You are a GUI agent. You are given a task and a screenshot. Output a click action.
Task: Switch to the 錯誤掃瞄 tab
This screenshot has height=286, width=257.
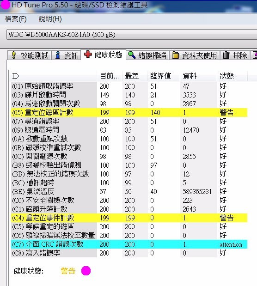147,55
